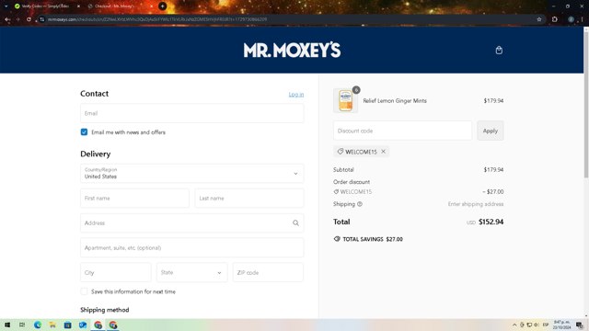589x331 pixels.
Task: Show hidden system tray icons
Action: 514,325
